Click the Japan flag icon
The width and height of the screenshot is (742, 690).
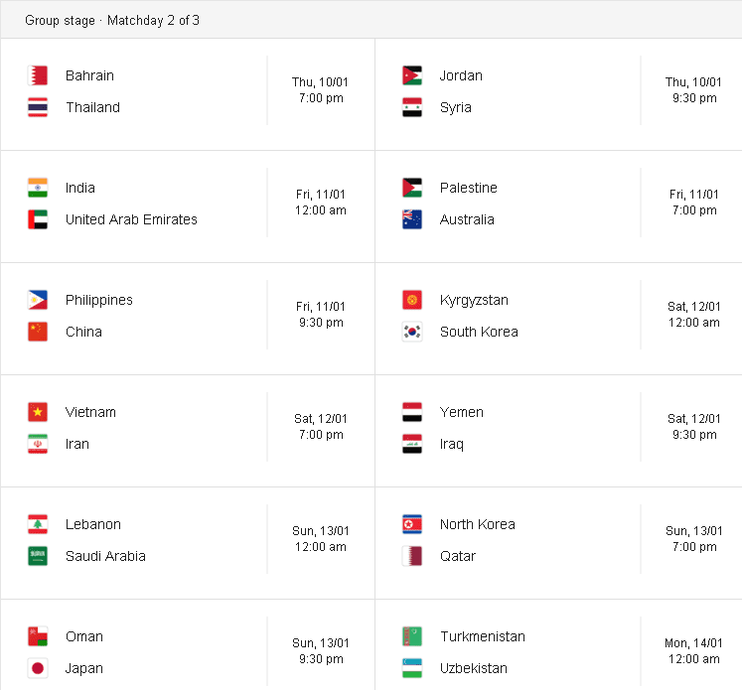(x=38, y=668)
